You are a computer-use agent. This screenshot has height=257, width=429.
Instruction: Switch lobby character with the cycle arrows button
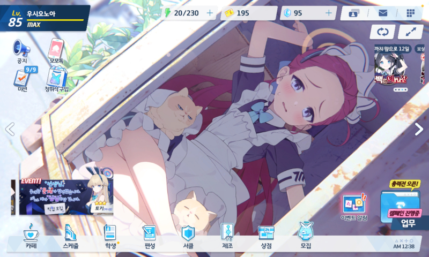tap(382, 32)
